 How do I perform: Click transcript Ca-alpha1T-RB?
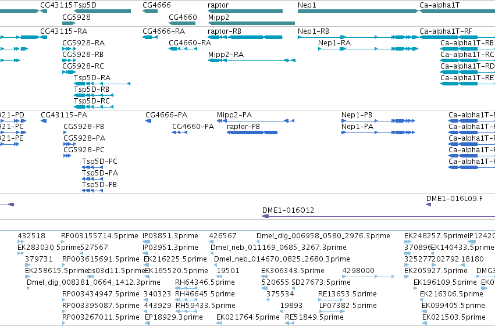point(467,43)
